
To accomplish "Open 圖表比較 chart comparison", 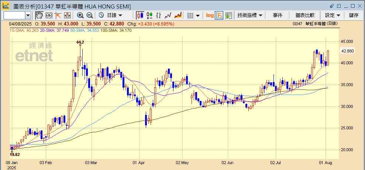I will pyautogui.click(x=305, y=16).
